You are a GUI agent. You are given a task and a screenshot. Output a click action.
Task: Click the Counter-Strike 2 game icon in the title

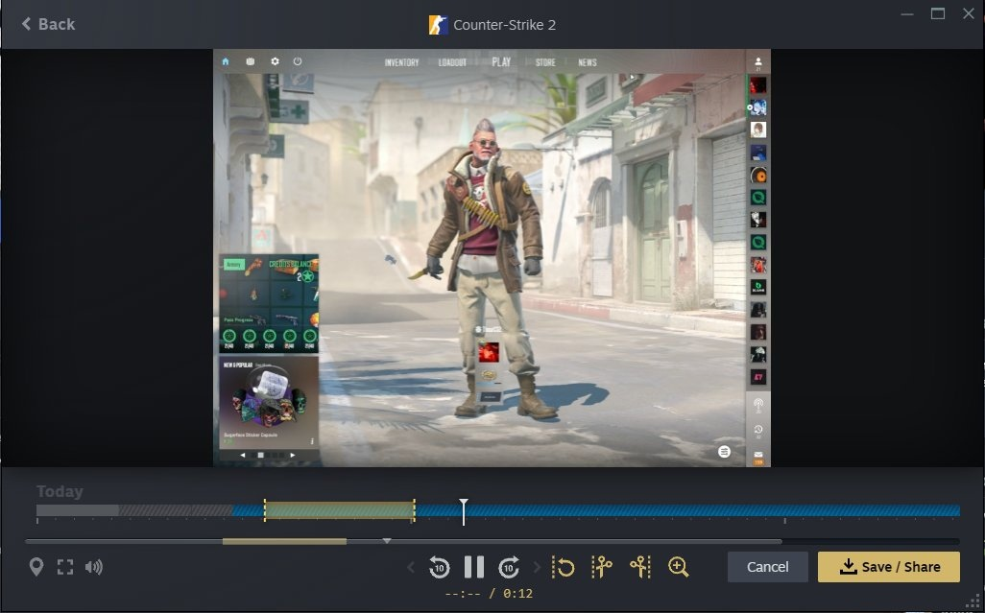point(438,25)
